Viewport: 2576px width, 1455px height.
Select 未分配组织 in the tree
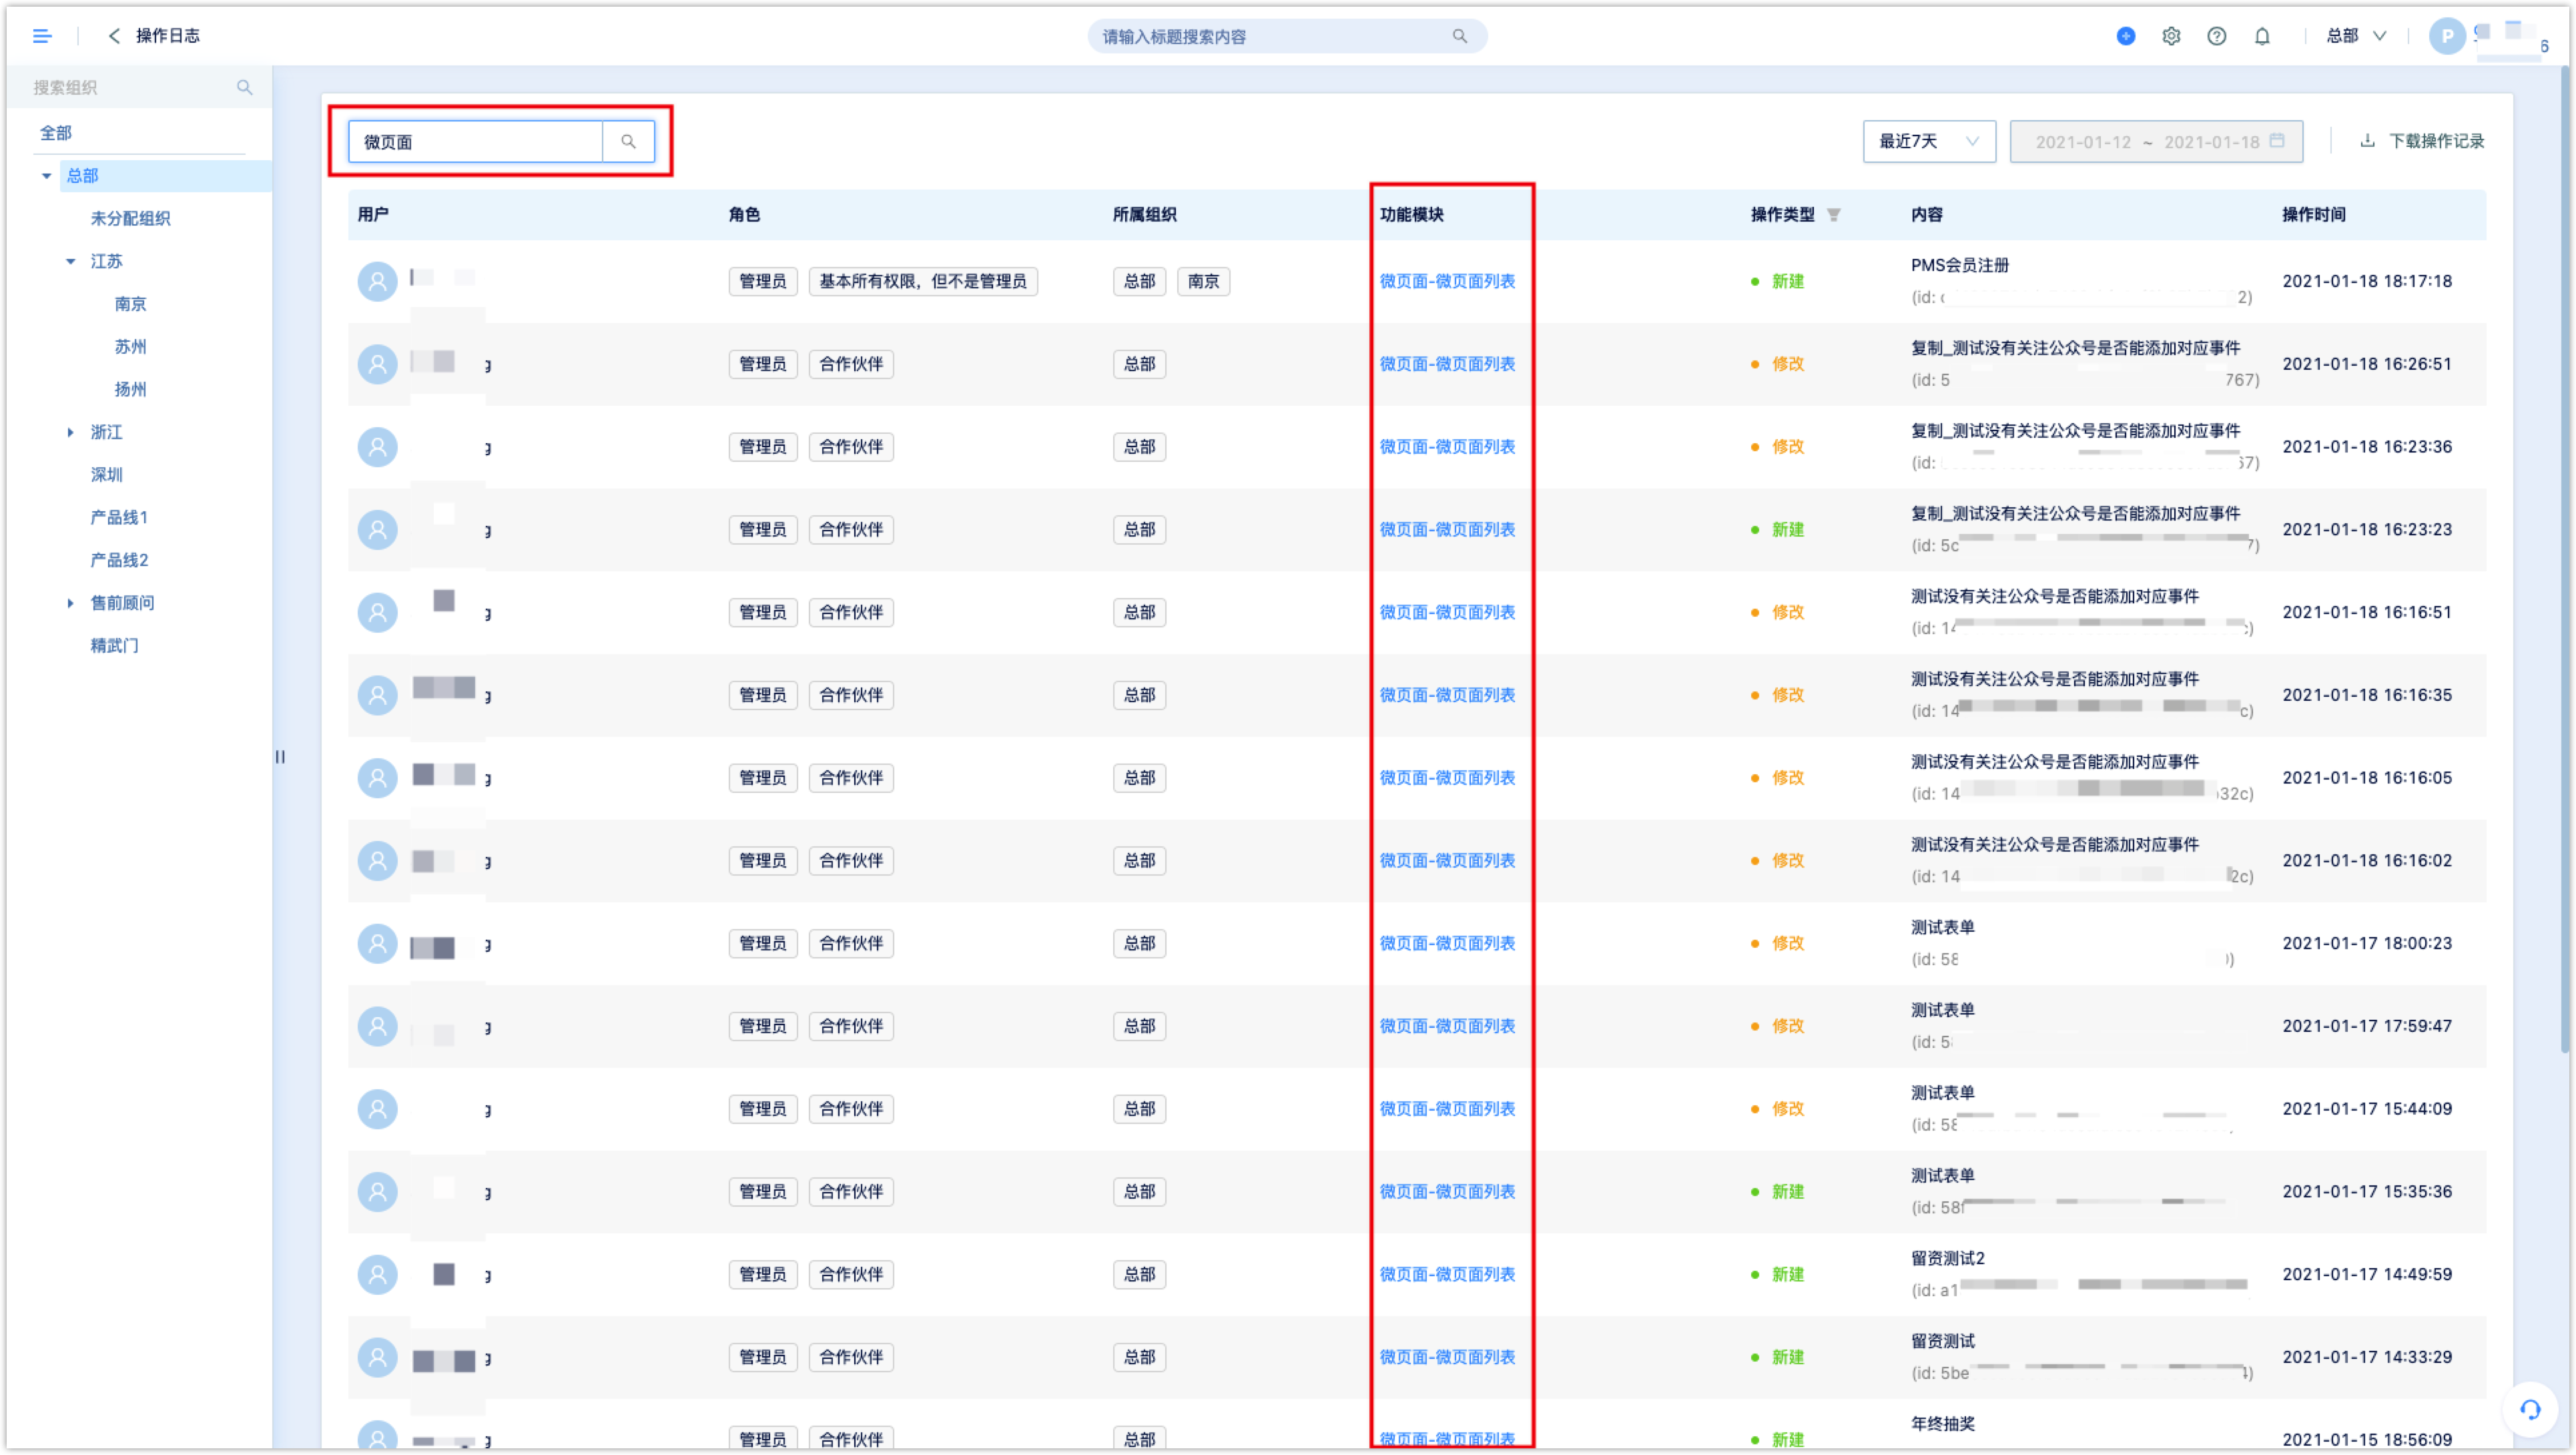tap(130, 218)
